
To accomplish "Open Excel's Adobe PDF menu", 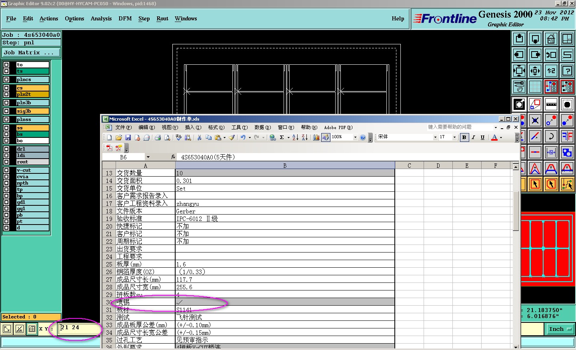I will (x=338, y=127).
